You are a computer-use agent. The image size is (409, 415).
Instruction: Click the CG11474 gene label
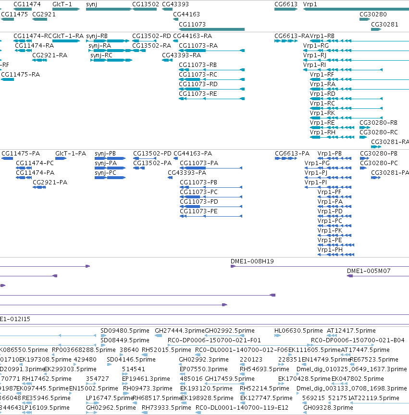point(27,4)
